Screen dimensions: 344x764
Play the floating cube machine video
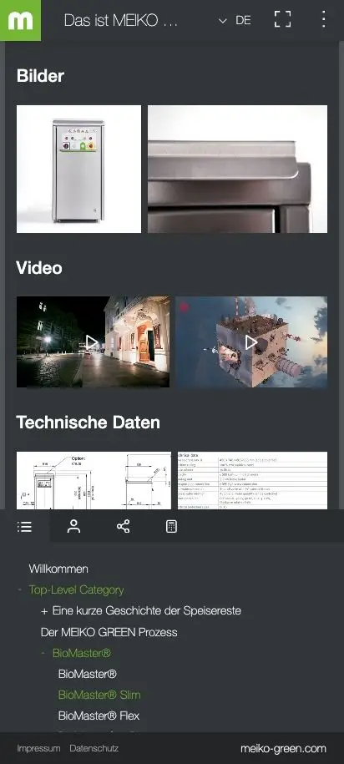pyautogui.click(x=251, y=342)
